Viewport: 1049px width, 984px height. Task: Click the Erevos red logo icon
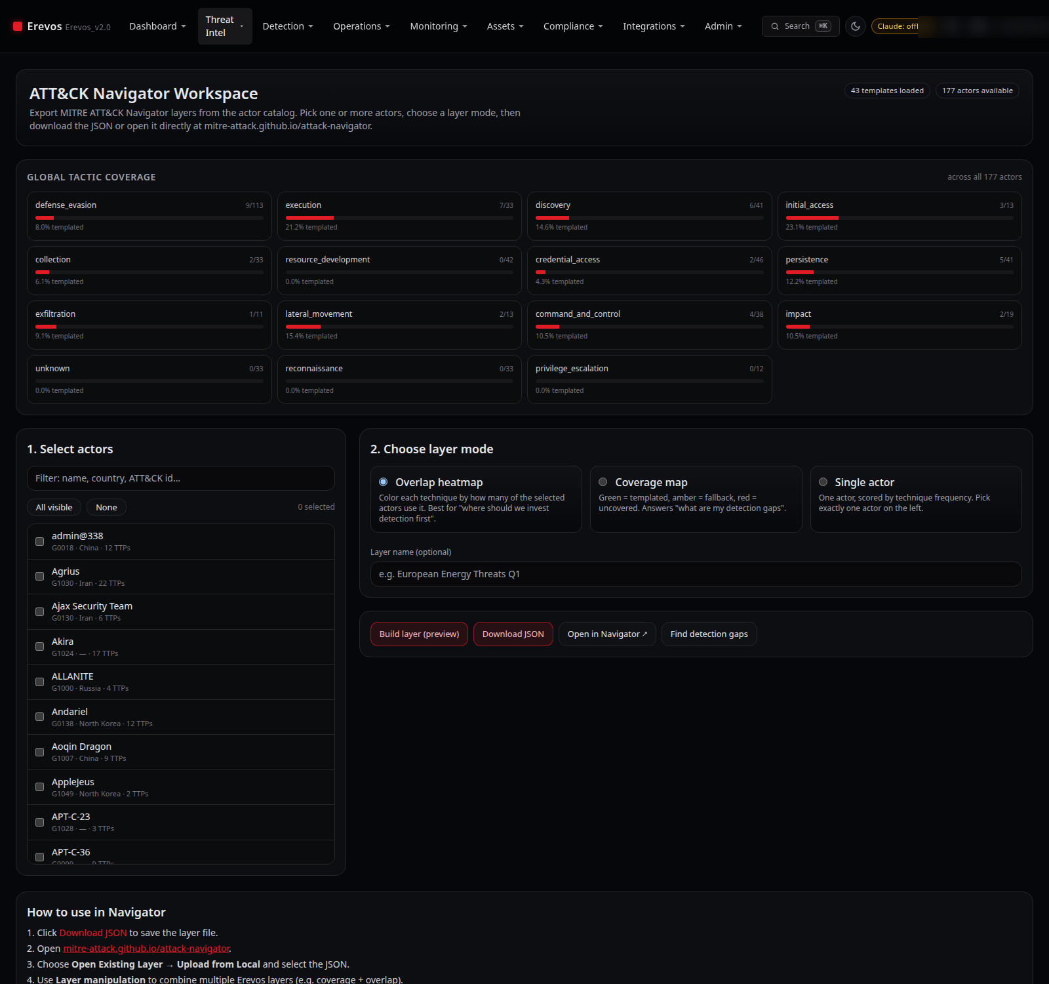[18, 26]
